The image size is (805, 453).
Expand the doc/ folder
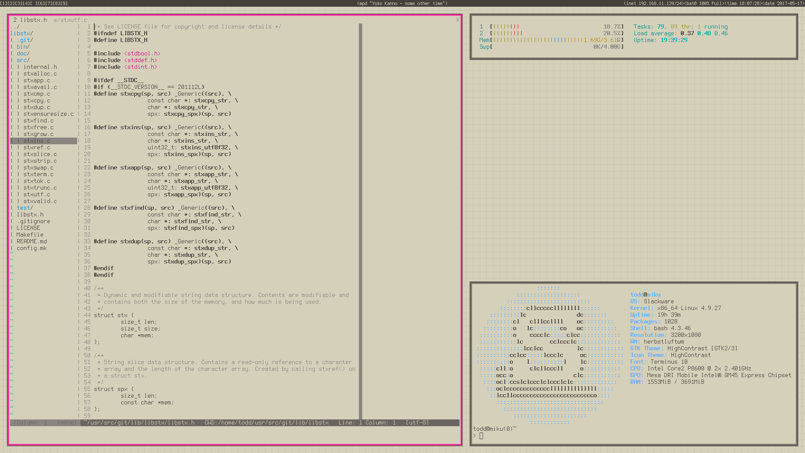[23, 54]
